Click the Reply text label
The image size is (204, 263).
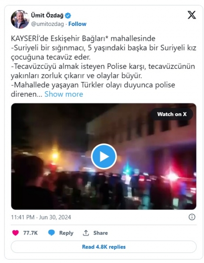66,233
